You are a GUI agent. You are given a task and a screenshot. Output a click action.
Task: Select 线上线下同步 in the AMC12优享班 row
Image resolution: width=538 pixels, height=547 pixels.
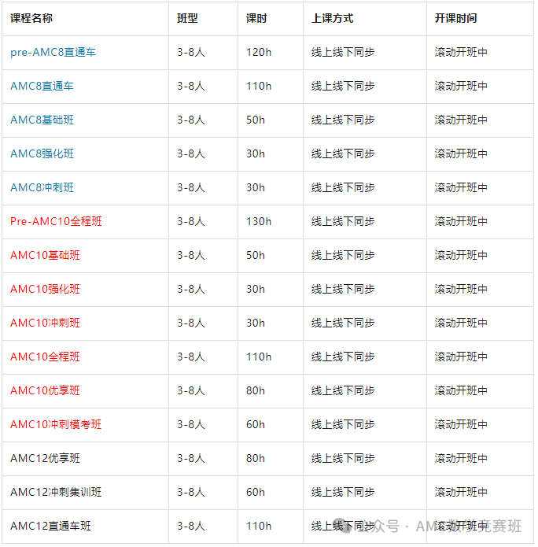click(343, 458)
